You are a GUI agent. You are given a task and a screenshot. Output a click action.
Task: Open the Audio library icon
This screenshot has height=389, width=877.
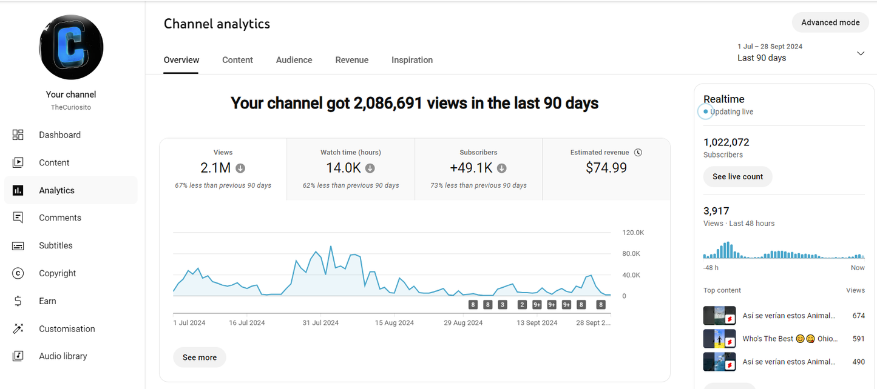[18, 356]
